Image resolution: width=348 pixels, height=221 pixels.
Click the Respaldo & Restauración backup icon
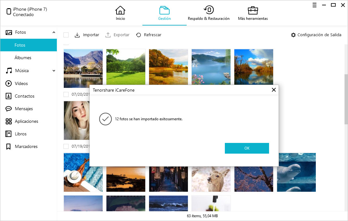click(209, 10)
